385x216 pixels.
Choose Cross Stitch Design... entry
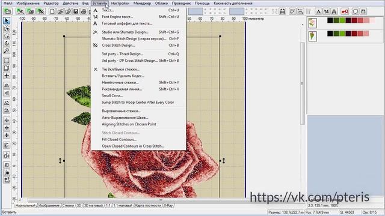click(x=138, y=46)
